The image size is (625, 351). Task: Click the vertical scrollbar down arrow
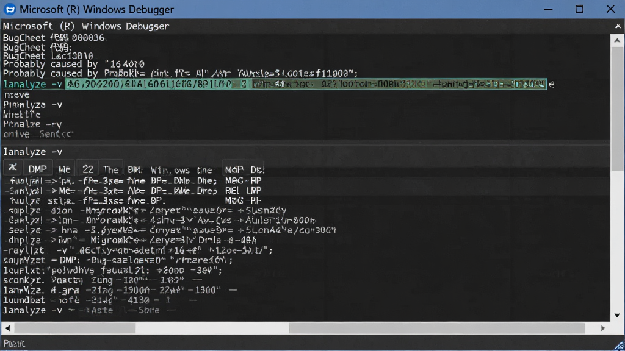[617, 315]
